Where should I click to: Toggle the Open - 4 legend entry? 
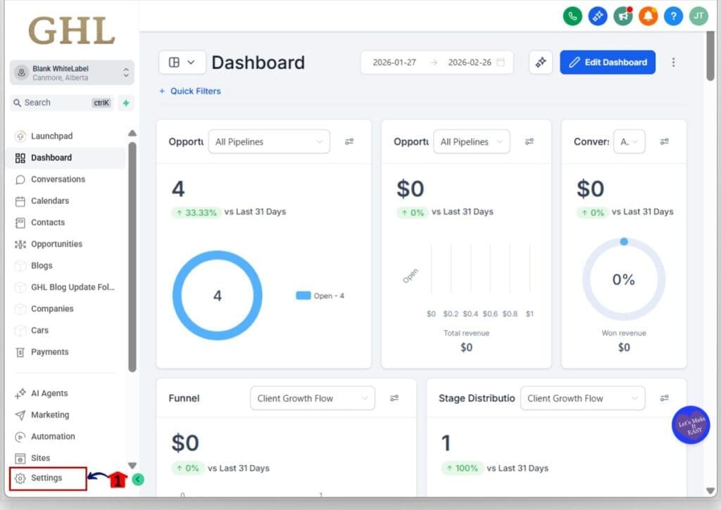tap(320, 295)
